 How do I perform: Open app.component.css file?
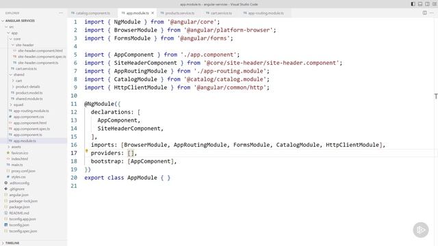click(29, 117)
